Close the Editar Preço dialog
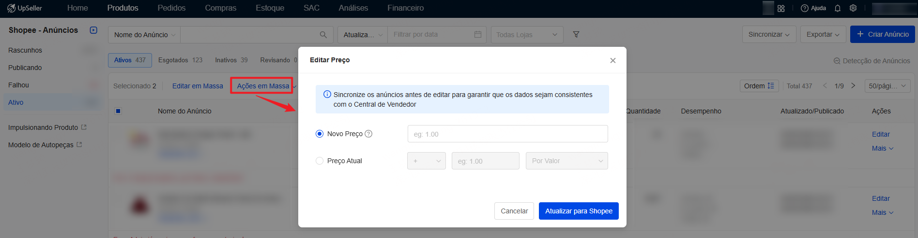Screen dimensions: 918x238 pos(613,60)
